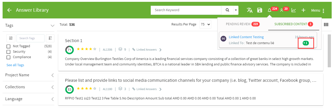Click the save disk icon
Image resolution: width=334 pixels, height=108 pixels.
(259, 10)
